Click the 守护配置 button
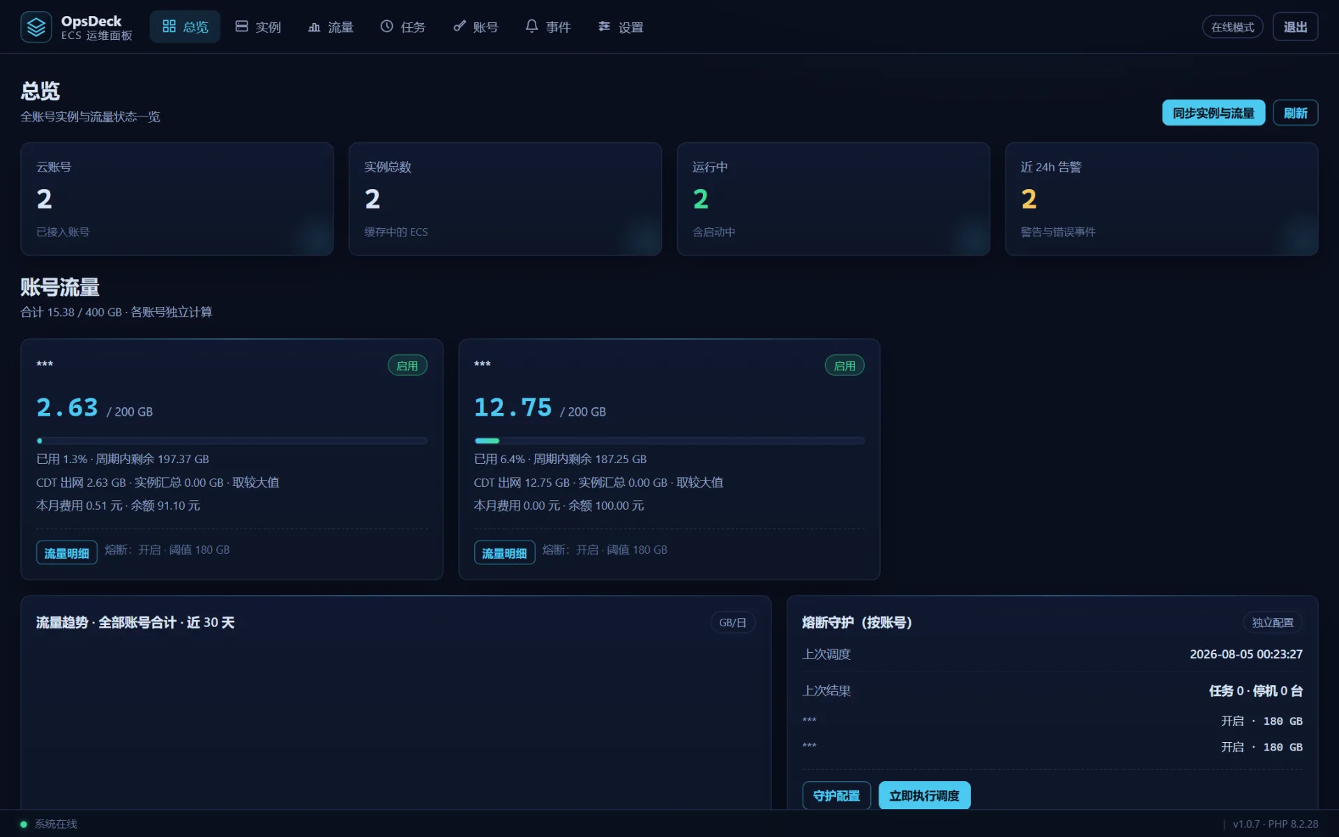This screenshot has width=1339, height=837. pyautogui.click(x=836, y=795)
